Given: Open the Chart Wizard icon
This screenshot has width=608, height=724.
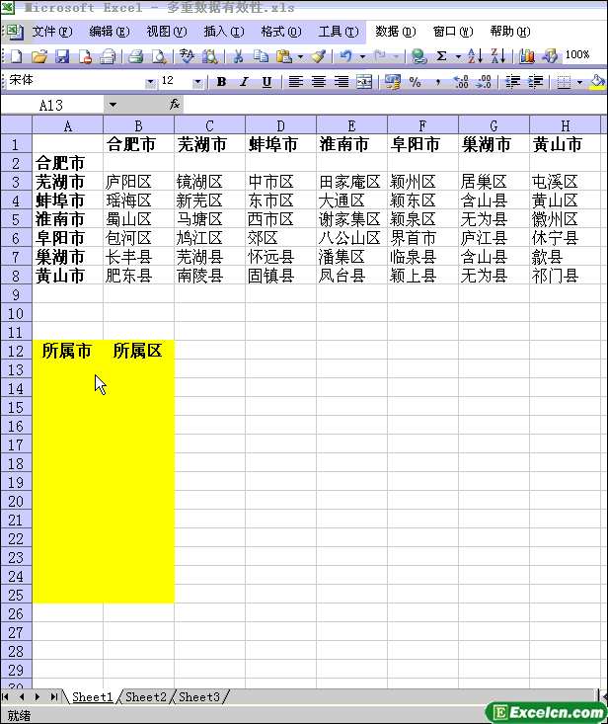Looking at the screenshot, I should pos(526,56).
